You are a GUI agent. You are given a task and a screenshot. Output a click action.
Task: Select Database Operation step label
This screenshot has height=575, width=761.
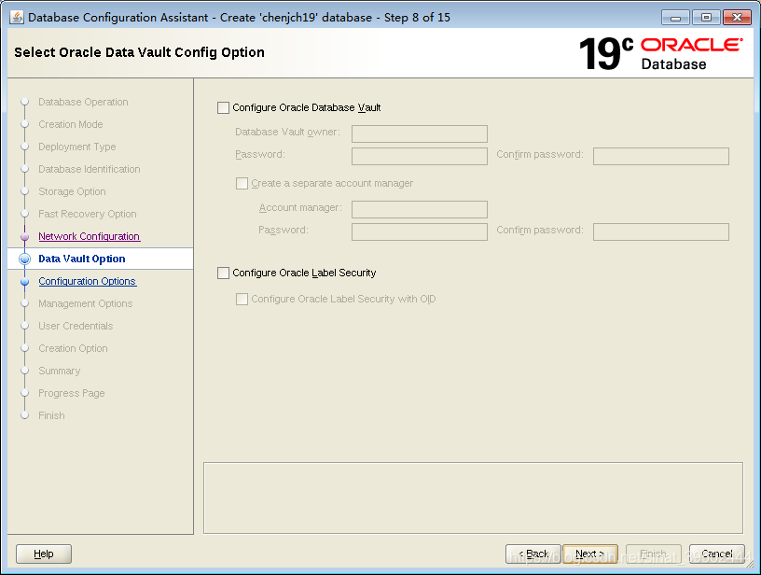[84, 102]
